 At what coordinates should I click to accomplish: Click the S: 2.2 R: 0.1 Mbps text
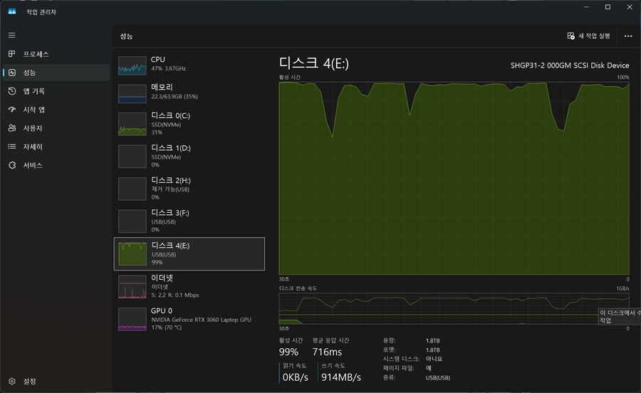[x=175, y=295]
